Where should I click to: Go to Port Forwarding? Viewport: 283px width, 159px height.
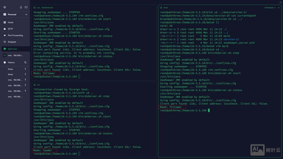[x=15, y=35]
